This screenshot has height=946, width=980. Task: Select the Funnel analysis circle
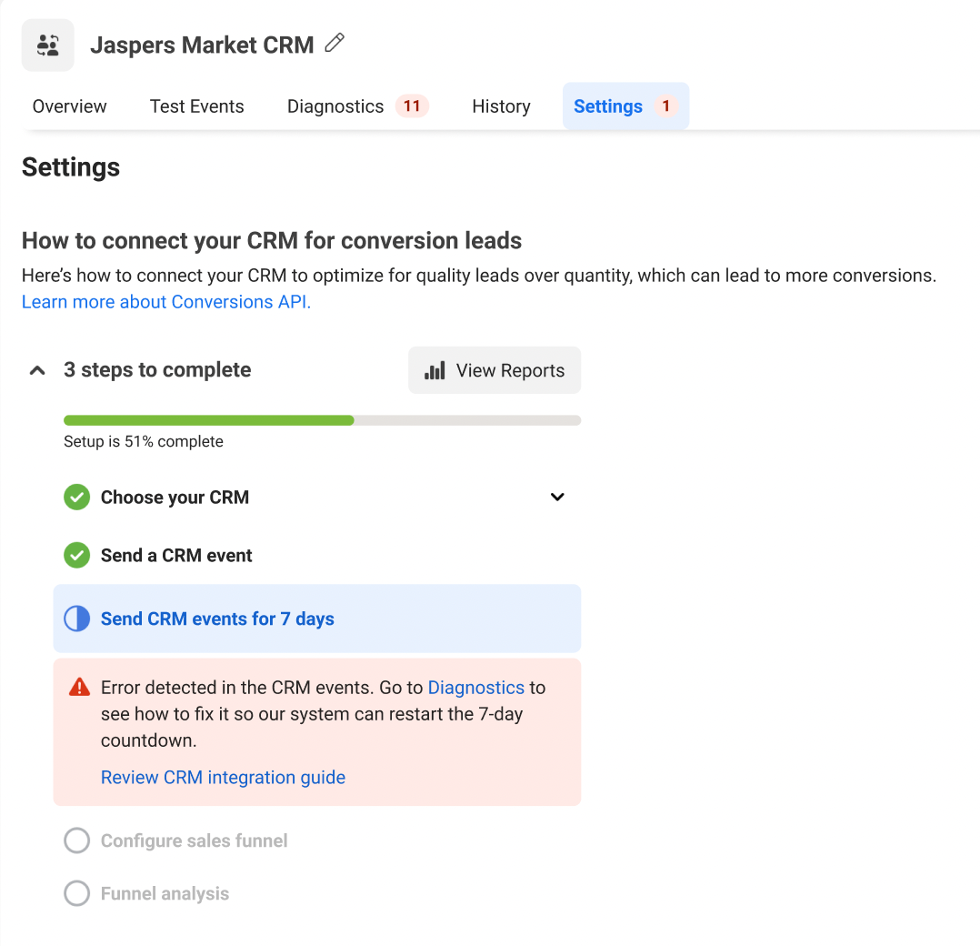click(77, 893)
